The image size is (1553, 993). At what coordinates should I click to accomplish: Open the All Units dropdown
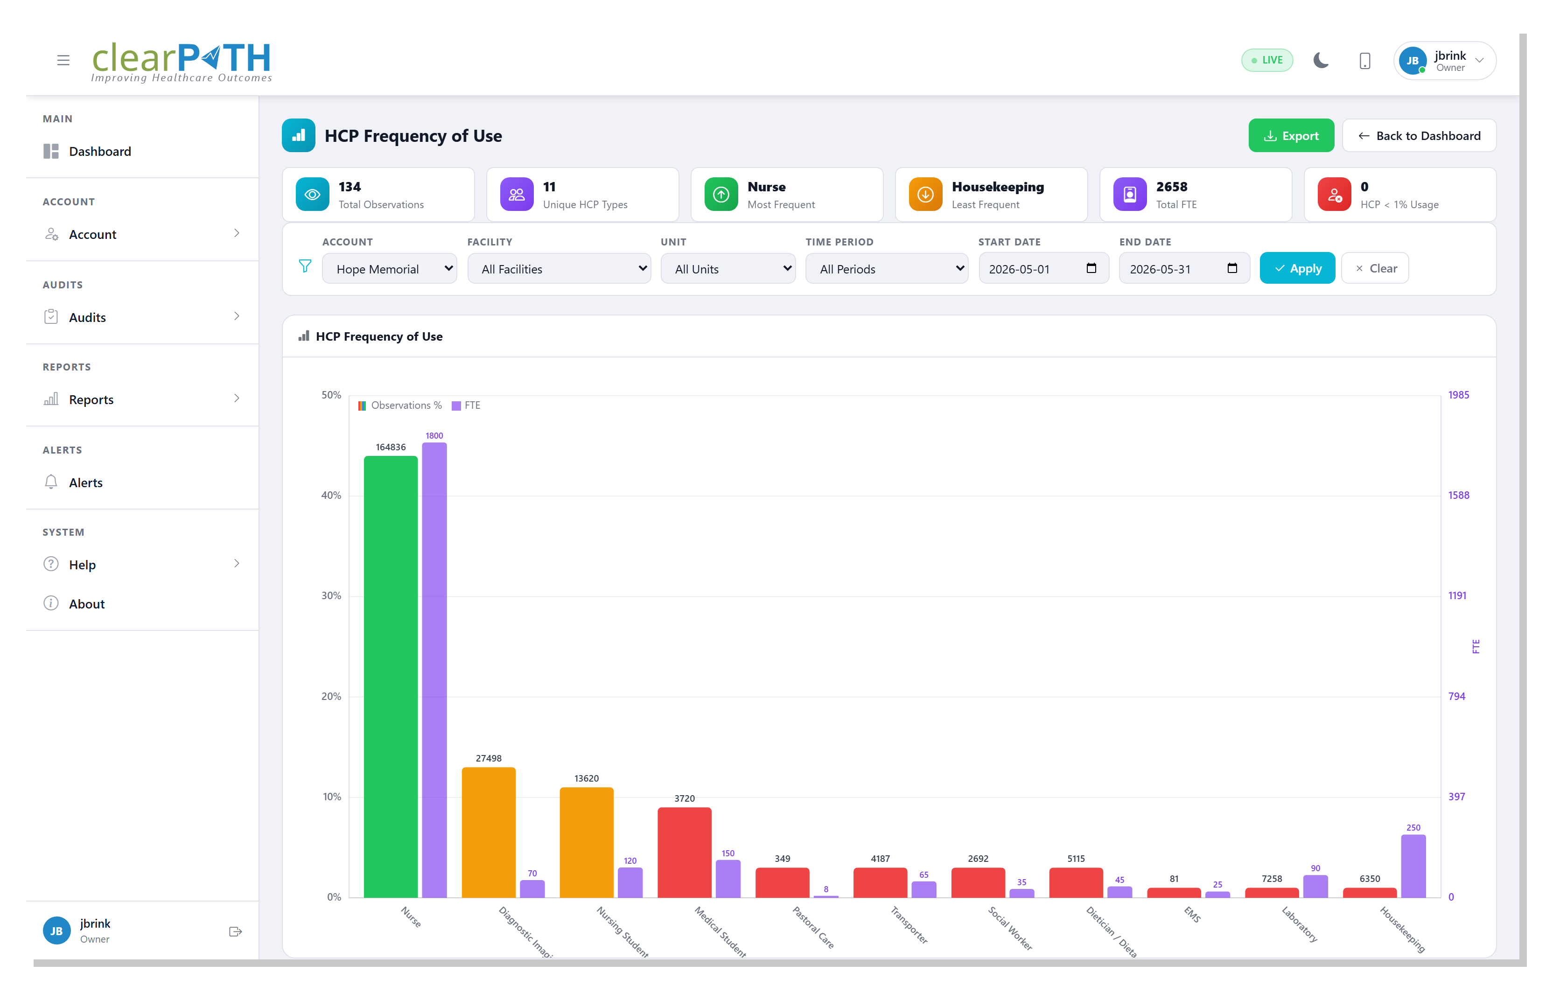728,268
